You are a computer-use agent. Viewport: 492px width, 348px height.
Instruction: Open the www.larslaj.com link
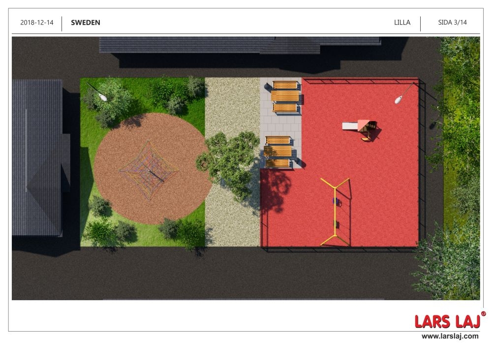pos(450,336)
